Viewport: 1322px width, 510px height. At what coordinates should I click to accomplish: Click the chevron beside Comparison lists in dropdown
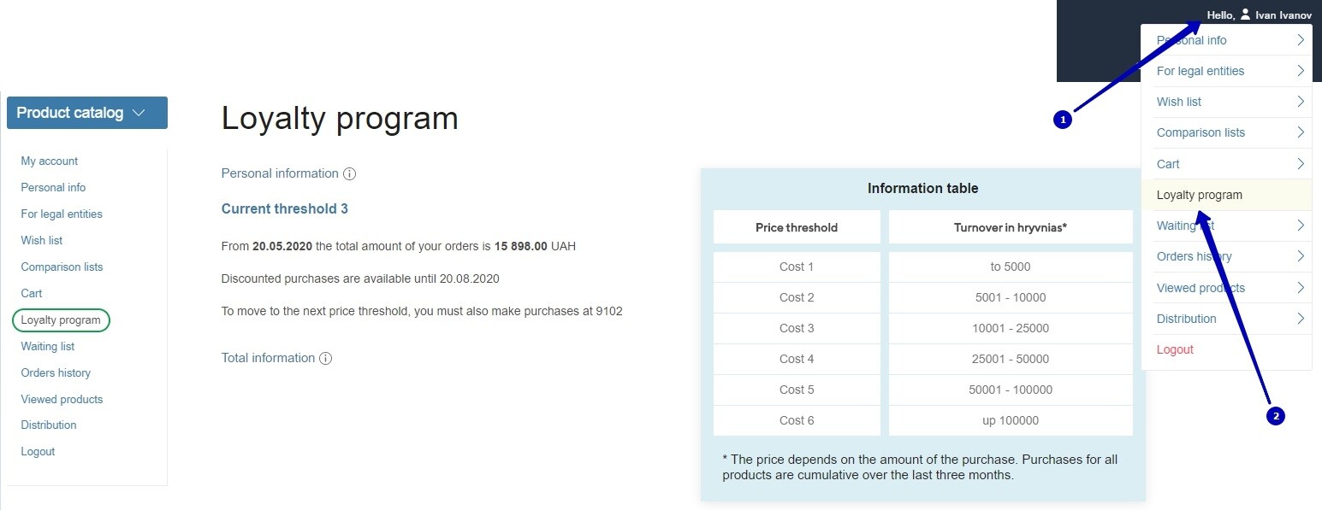(x=1300, y=132)
